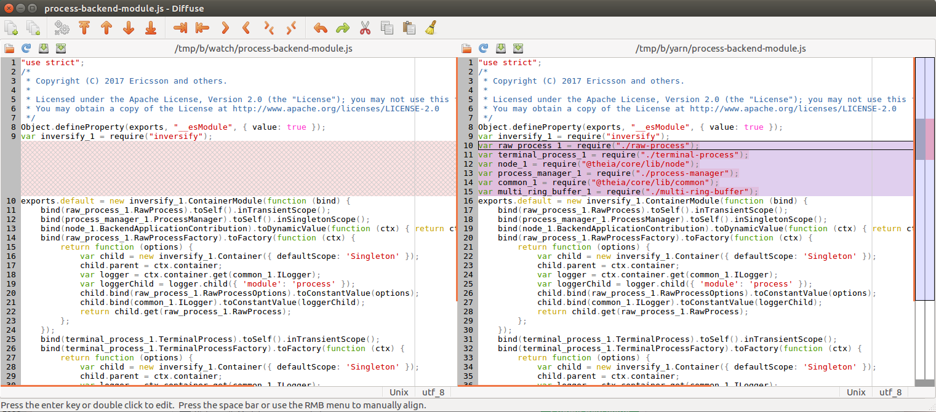Click the Apache License line 5 in left pane
The image size is (936, 412).
(238, 100)
